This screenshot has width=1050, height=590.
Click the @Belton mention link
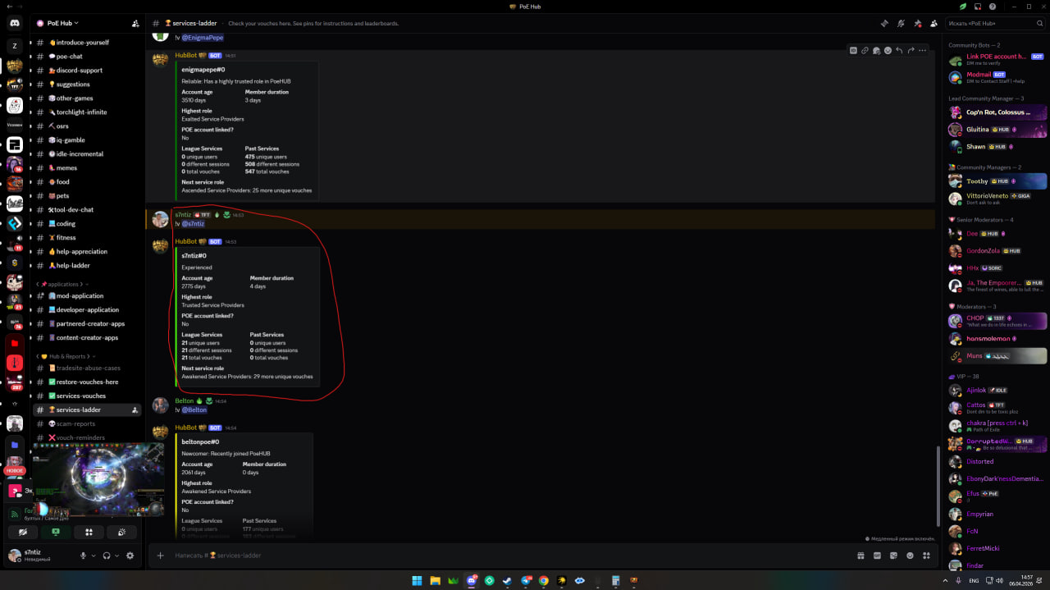click(x=194, y=409)
